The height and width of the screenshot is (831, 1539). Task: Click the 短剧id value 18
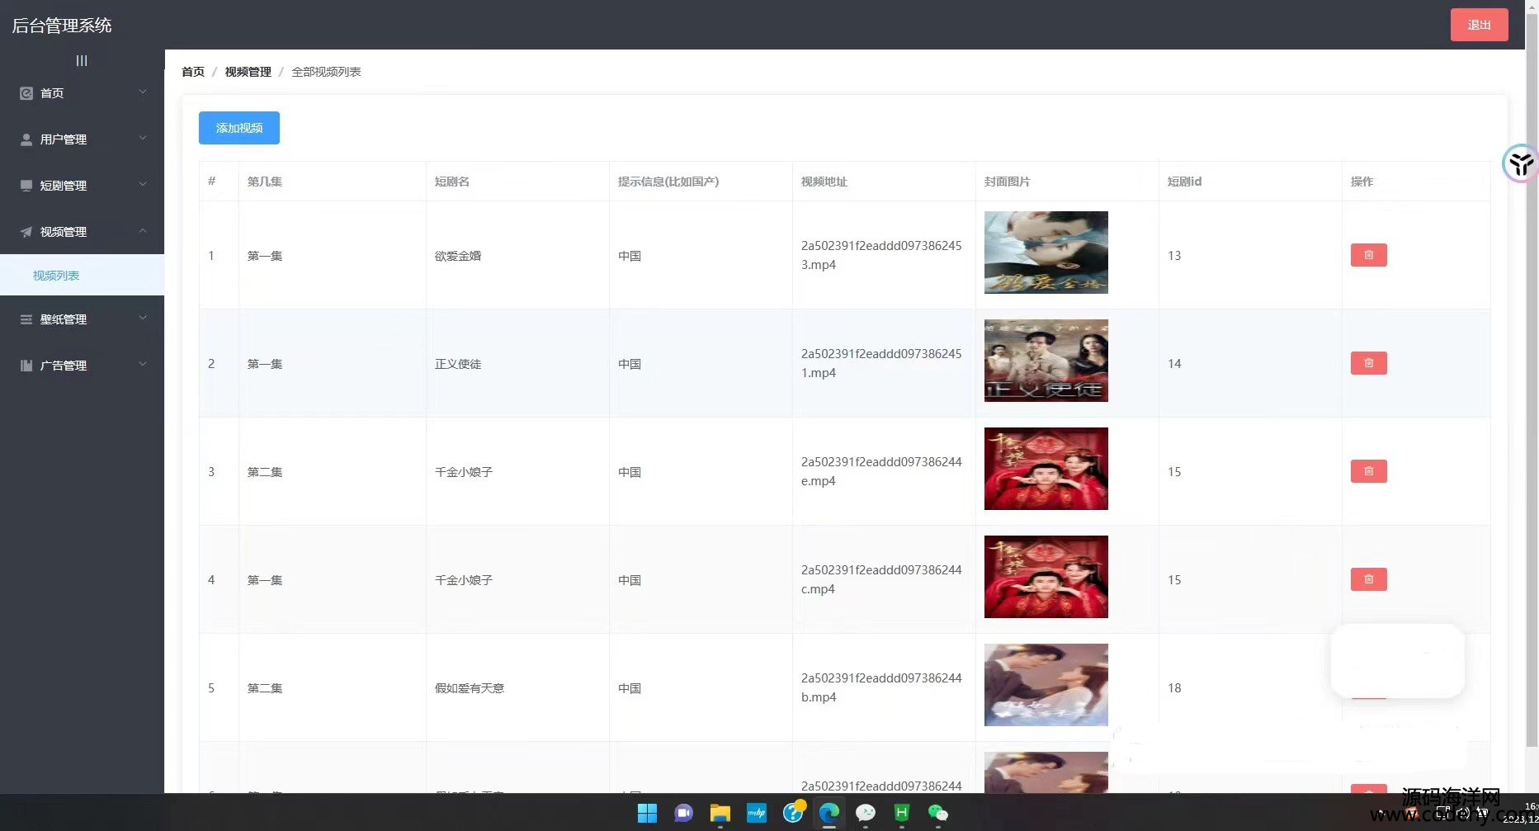[1174, 688]
